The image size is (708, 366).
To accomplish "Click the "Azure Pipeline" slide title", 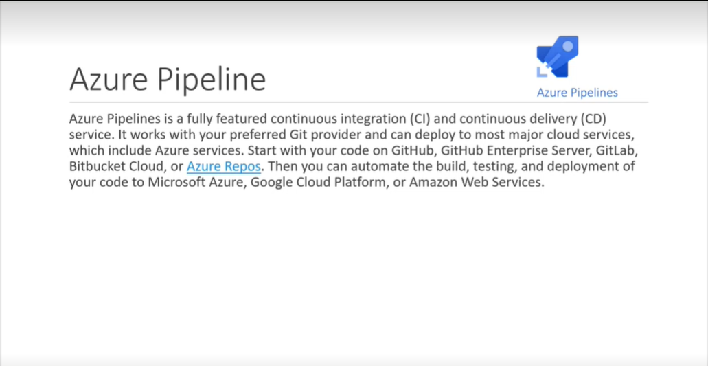I will [x=168, y=79].
